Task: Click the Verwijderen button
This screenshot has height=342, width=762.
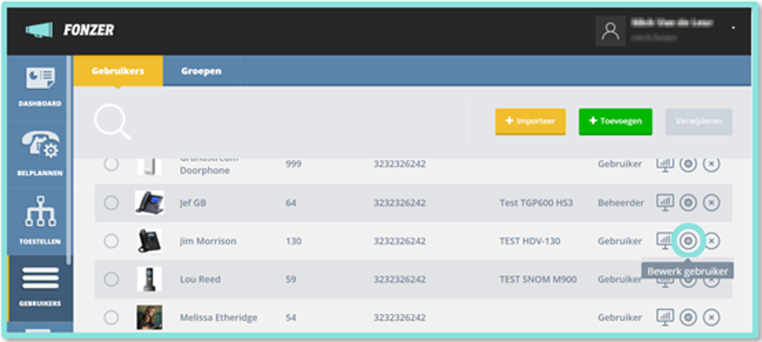Action: (699, 121)
